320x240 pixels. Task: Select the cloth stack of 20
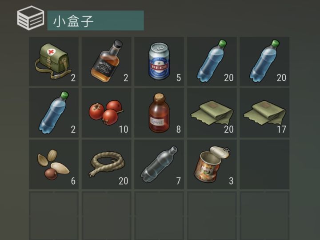(212, 113)
